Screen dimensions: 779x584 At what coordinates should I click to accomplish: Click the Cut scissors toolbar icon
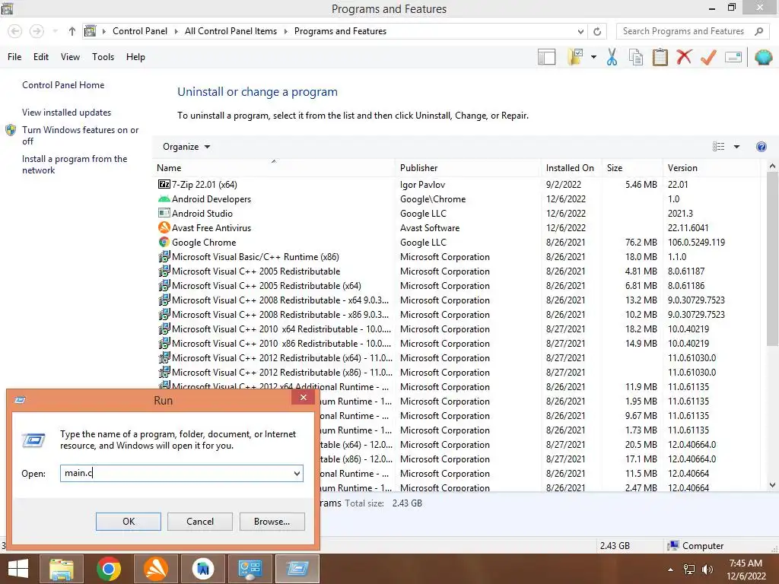click(612, 57)
